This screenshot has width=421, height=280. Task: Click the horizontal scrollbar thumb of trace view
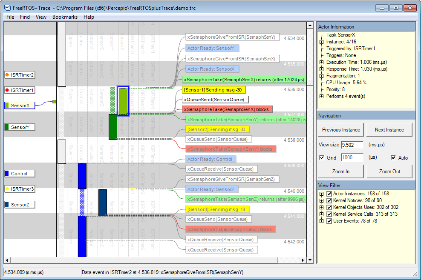point(144,260)
